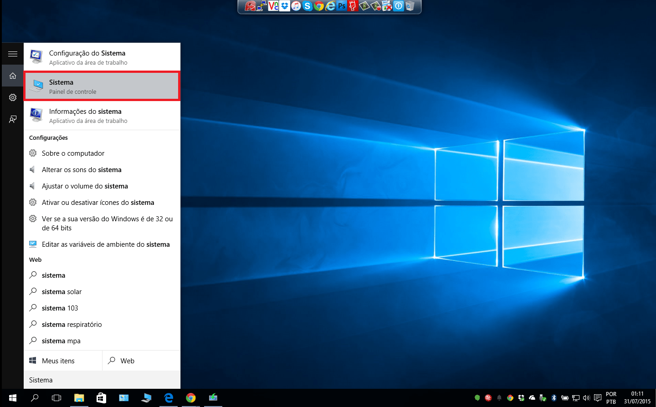Open network connection tray icon
The image size is (656, 407).
click(x=576, y=398)
